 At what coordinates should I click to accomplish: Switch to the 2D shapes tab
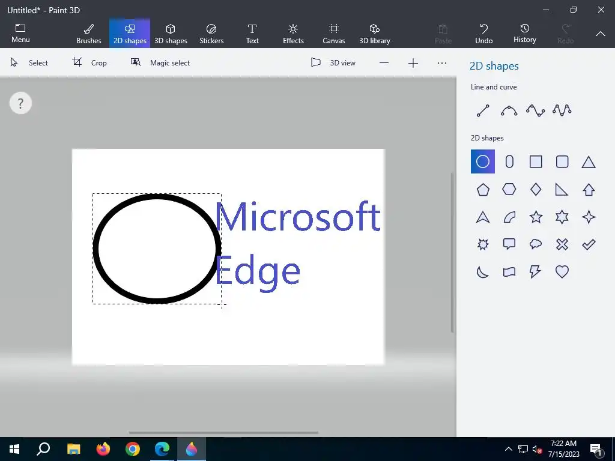pos(130,34)
